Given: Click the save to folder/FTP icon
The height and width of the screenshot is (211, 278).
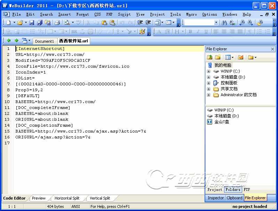Looking at the screenshot, I should click(48, 23).
